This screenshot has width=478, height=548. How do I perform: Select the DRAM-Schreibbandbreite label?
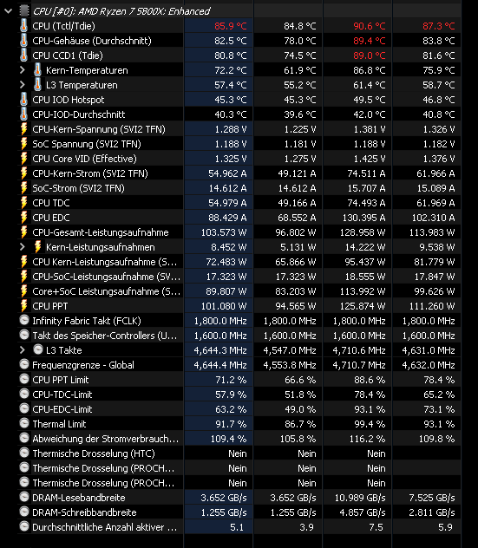[x=84, y=512]
